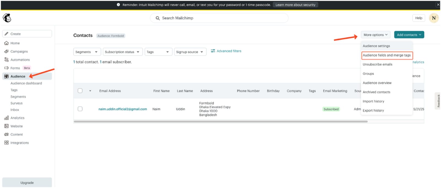The image size is (441, 188).
Task: Click the Subscribed status badge
Action: coord(331,109)
